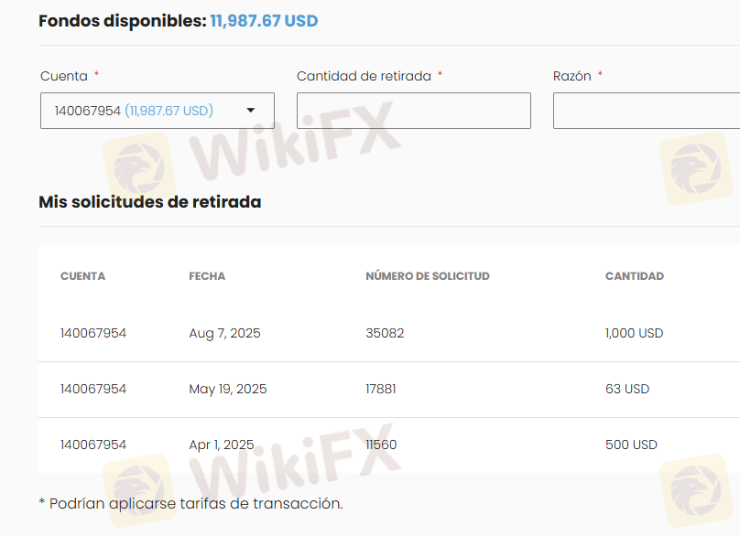Click the CANTIDAD column header
The height and width of the screenshot is (536, 740).
[635, 276]
